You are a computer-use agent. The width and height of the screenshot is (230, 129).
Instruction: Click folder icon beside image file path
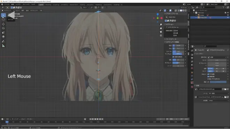click(x=225, y=97)
